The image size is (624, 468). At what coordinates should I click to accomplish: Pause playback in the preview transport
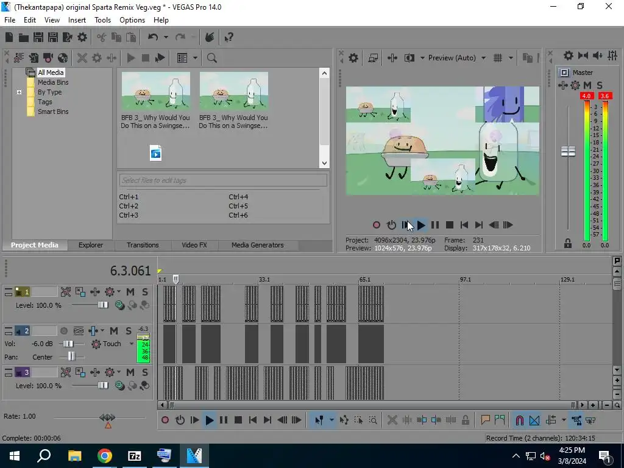[x=435, y=225]
